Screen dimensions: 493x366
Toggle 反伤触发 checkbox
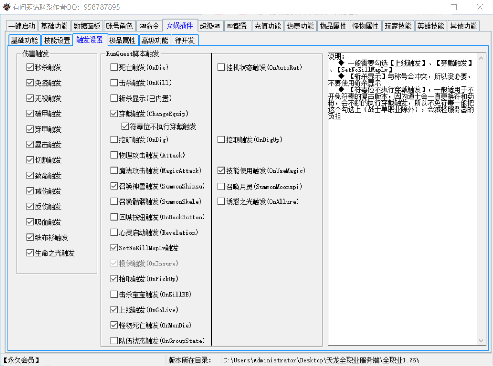coord(44,207)
